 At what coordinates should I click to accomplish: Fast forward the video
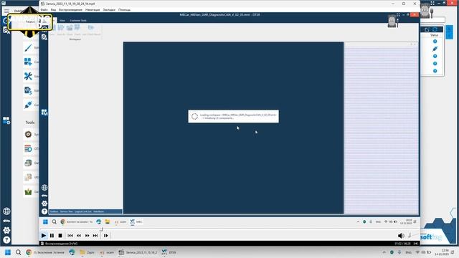point(87,236)
